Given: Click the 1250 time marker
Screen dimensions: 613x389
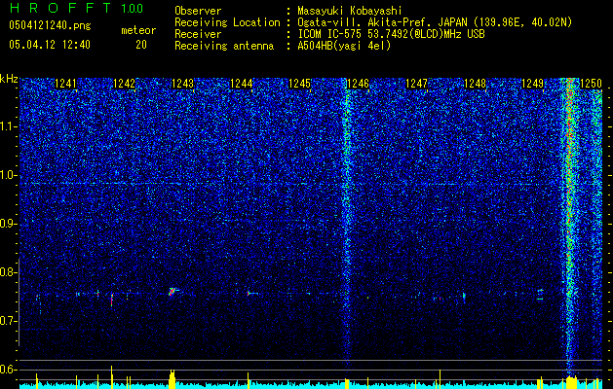Looking at the screenshot, I should tap(591, 84).
